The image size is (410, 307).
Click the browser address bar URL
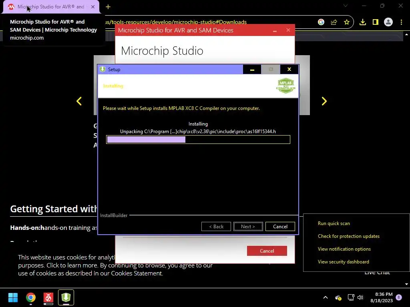pos(177,22)
